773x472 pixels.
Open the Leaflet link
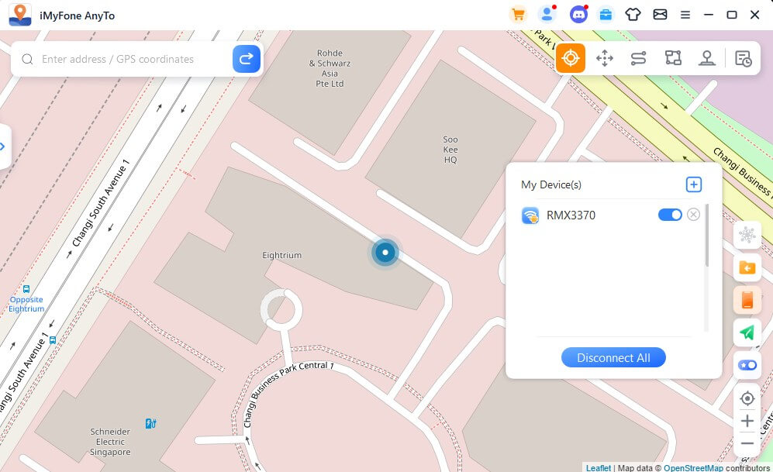point(598,467)
